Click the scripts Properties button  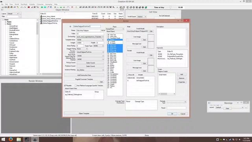[x=182, y=82]
